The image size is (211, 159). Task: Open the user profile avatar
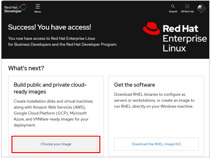pos(201,8)
